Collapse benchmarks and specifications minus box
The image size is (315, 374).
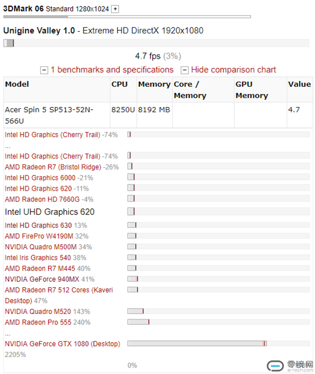click(x=44, y=70)
